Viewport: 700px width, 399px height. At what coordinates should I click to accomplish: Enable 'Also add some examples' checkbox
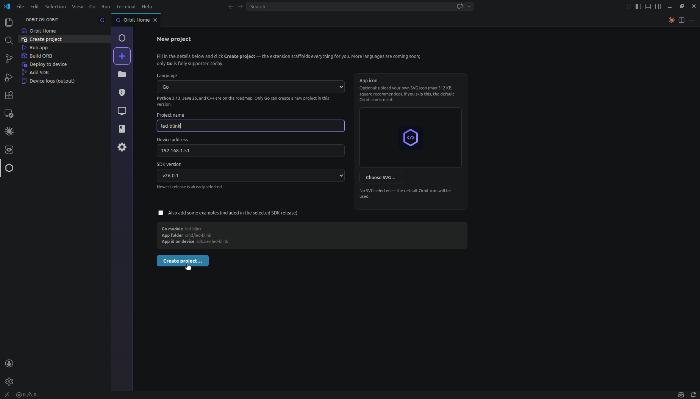click(161, 213)
